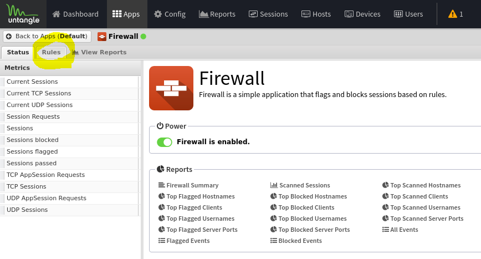481x259 pixels.
Task: Click small Firewall app icon in header
Action: pyautogui.click(x=102, y=37)
